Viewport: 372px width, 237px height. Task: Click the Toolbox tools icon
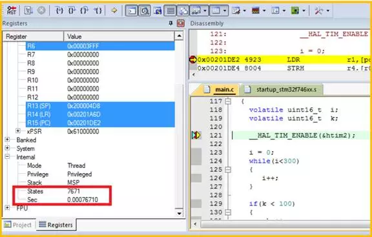coord(318,11)
